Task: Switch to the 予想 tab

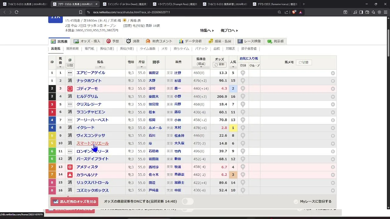Action: click(x=113, y=41)
